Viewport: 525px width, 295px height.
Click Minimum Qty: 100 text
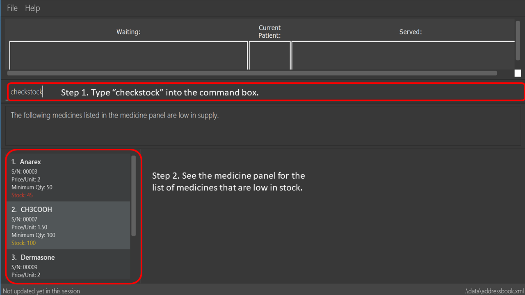33,235
